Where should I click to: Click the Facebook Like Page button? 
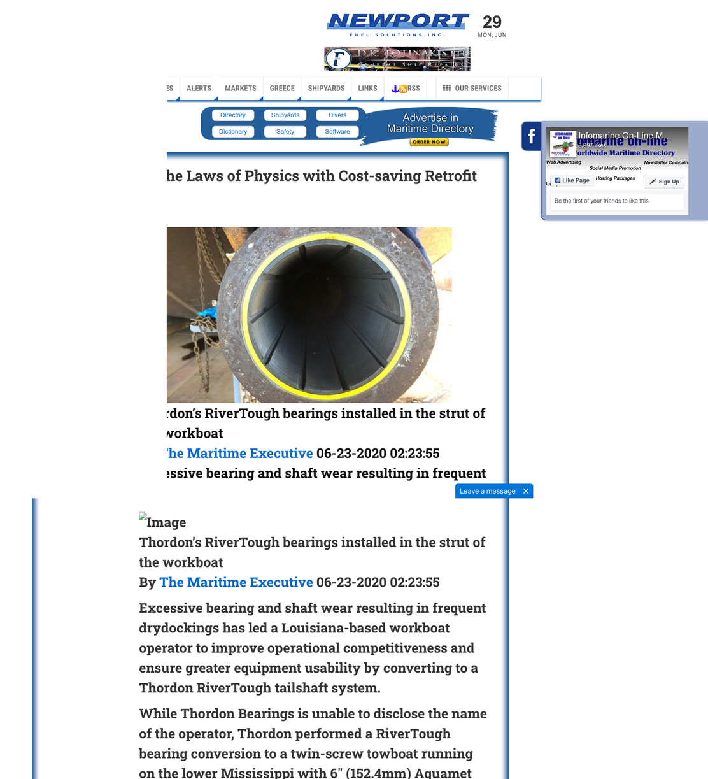[x=572, y=180]
